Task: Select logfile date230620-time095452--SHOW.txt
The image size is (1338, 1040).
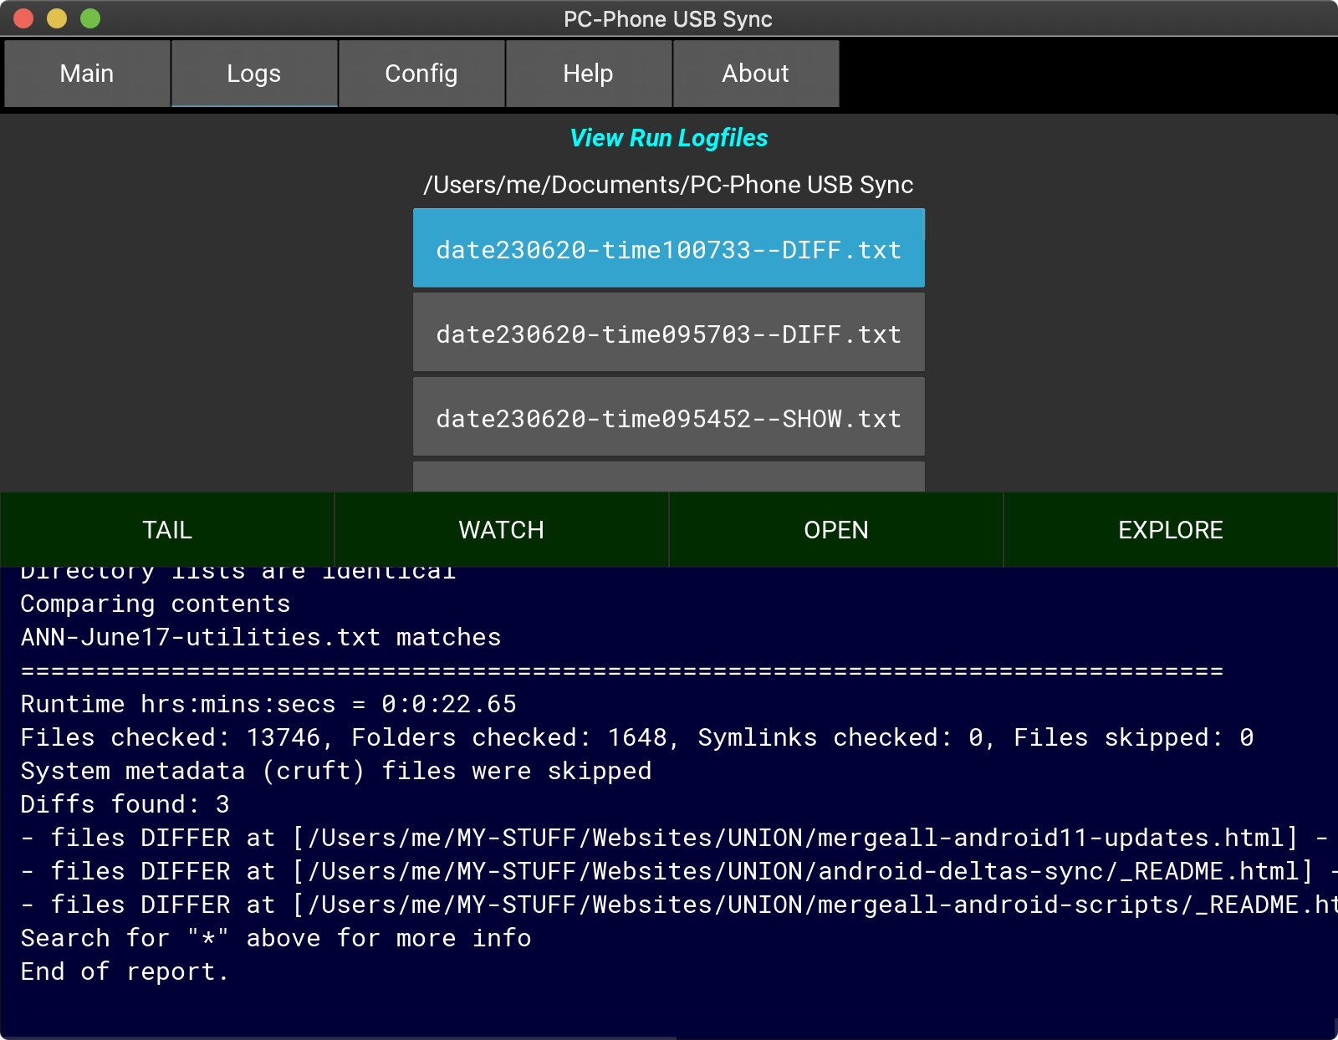Action: pyautogui.click(x=669, y=417)
